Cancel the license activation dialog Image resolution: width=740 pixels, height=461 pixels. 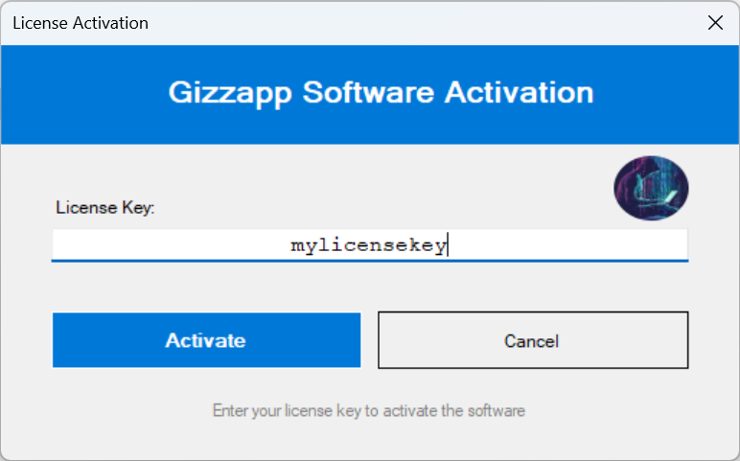pos(533,340)
